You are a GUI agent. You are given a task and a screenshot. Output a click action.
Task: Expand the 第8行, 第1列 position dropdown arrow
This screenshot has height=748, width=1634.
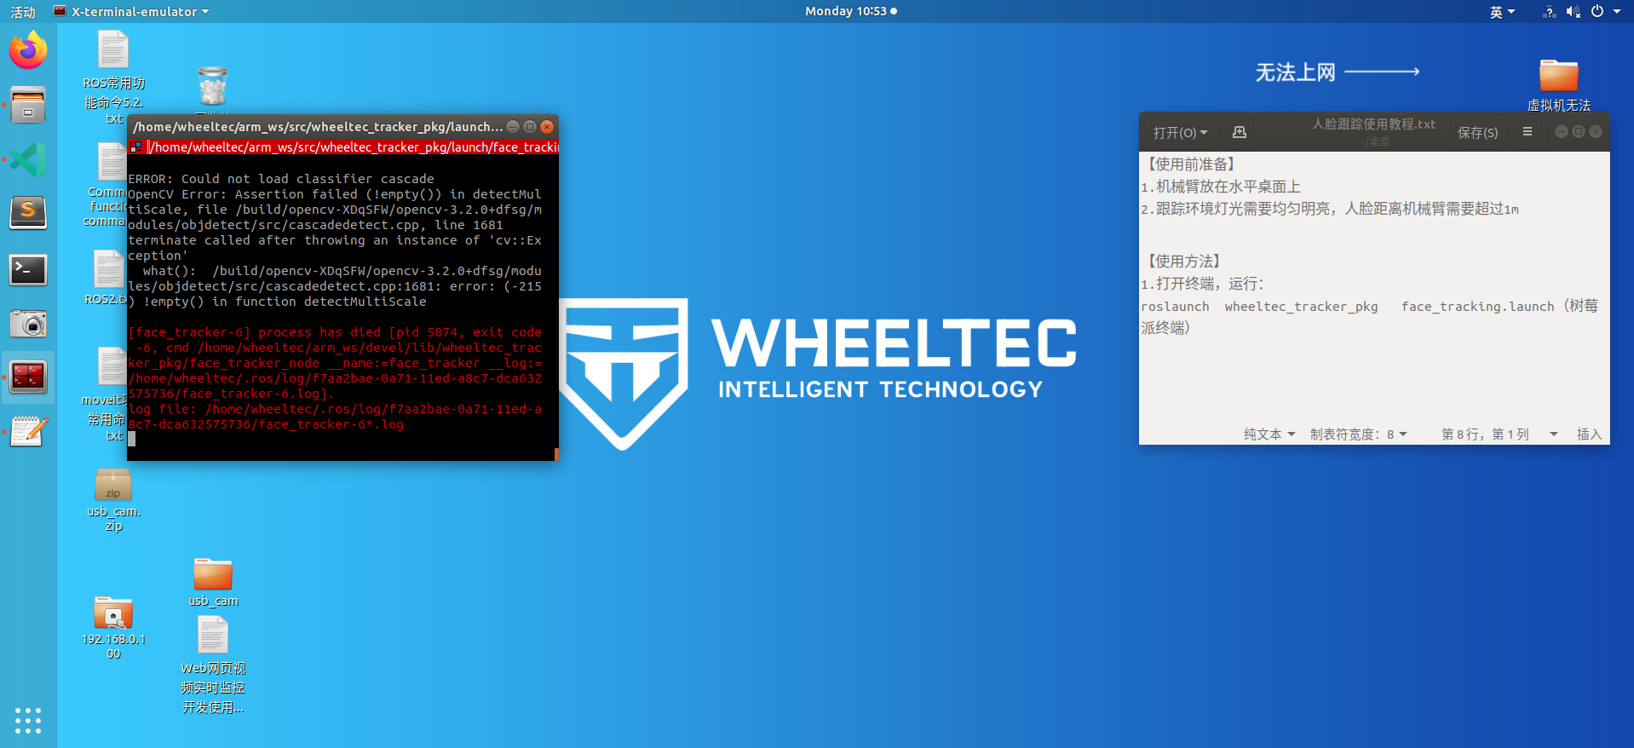pos(1554,434)
